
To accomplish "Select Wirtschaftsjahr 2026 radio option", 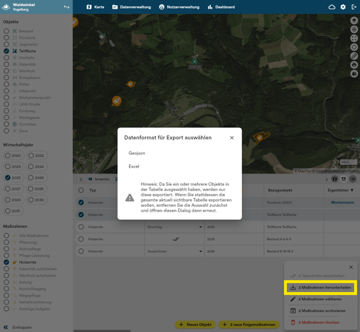I will point(31,178).
